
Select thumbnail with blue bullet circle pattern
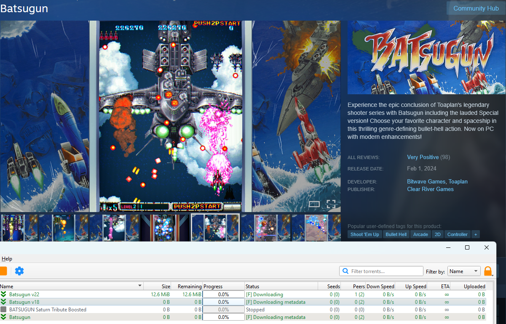[x=165, y=228]
